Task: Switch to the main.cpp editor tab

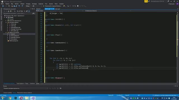Action: click(x=58, y=9)
